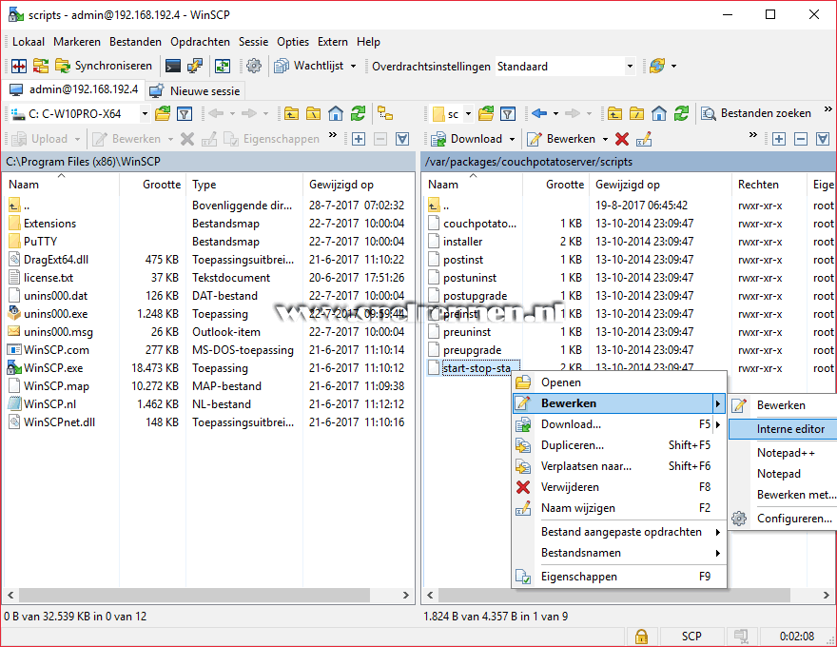Open the Markeren menu
The image size is (837, 647).
pyautogui.click(x=77, y=42)
